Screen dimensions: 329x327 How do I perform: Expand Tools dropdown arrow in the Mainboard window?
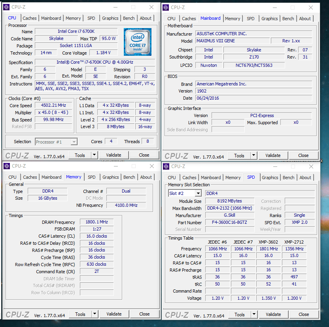pos(254,155)
